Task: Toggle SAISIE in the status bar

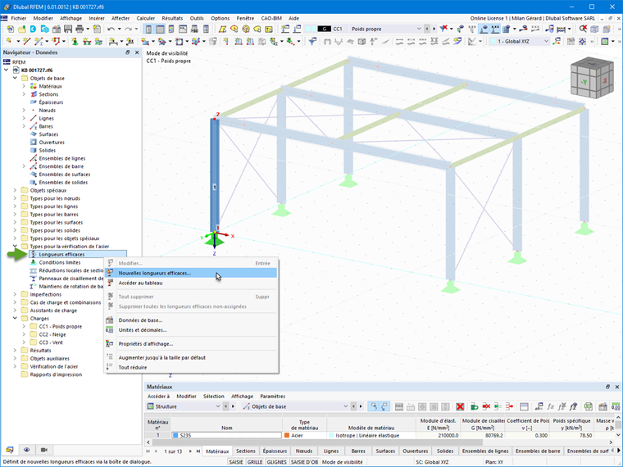Action: point(236,462)
